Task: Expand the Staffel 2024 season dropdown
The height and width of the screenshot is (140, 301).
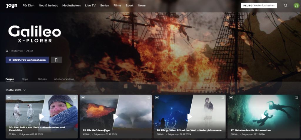Action: [x=16, y=90]
